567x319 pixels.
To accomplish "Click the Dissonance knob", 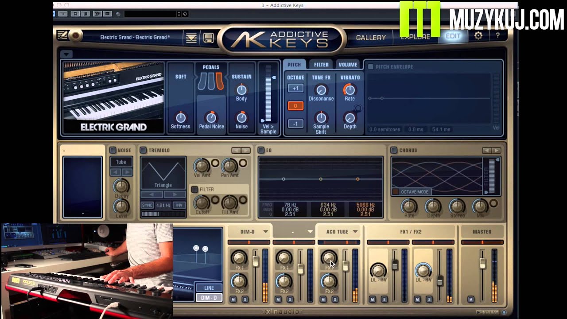I will tap(321, 90).
